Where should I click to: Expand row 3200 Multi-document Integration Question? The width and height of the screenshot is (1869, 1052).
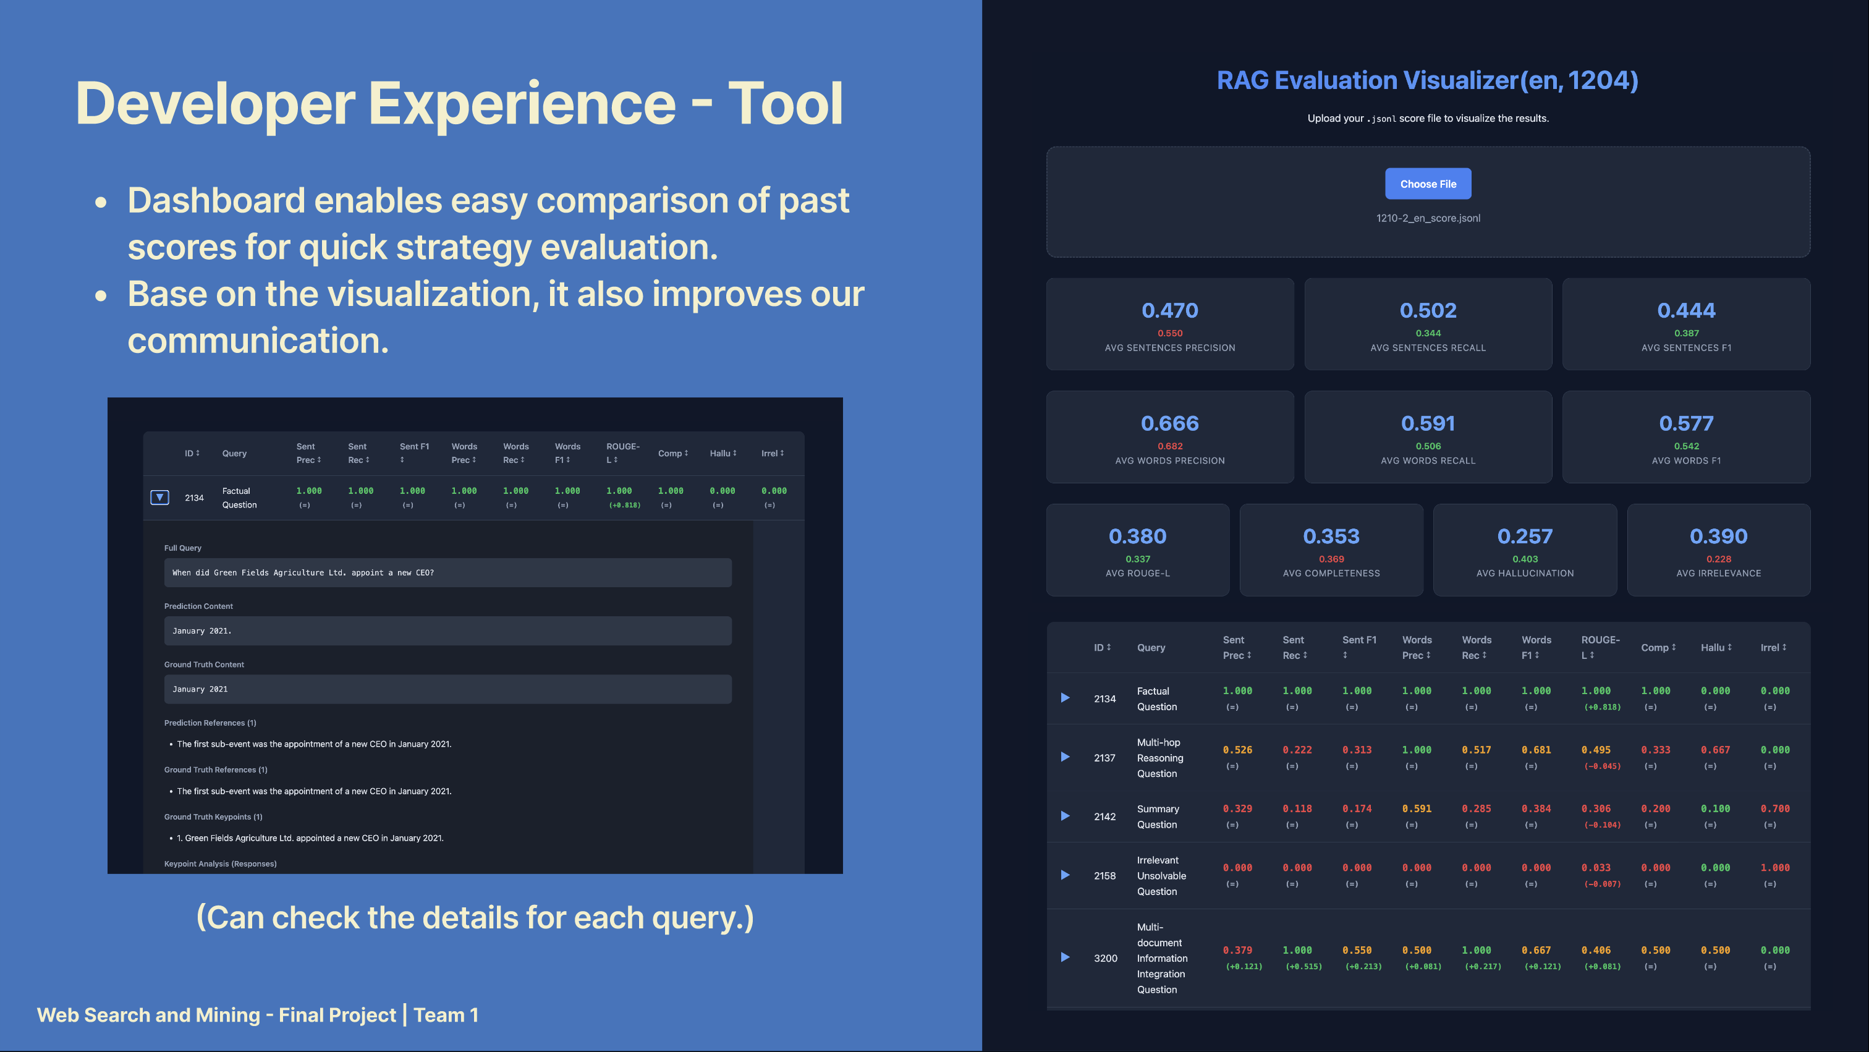pos(1065,957)
